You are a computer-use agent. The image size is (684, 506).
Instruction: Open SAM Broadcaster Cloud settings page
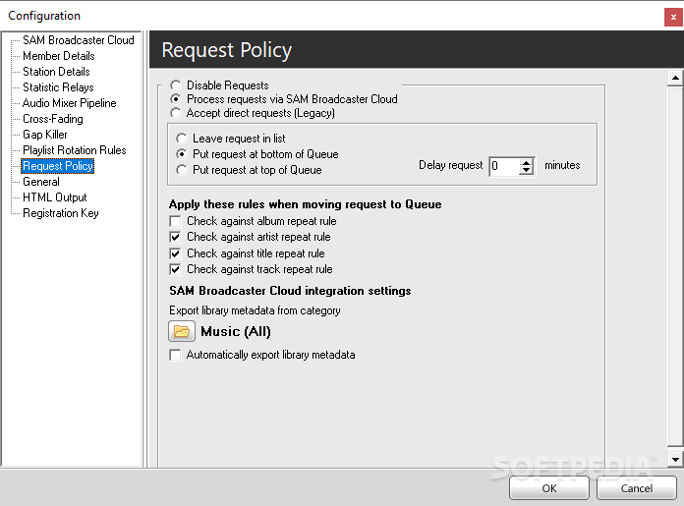79,40
